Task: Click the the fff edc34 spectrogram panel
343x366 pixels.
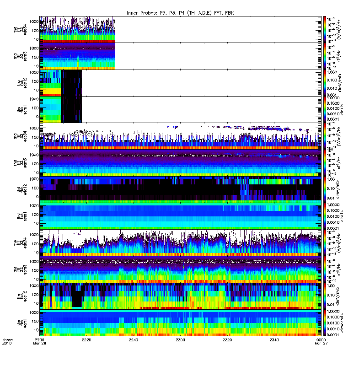Action: click(x=180, y=243)
